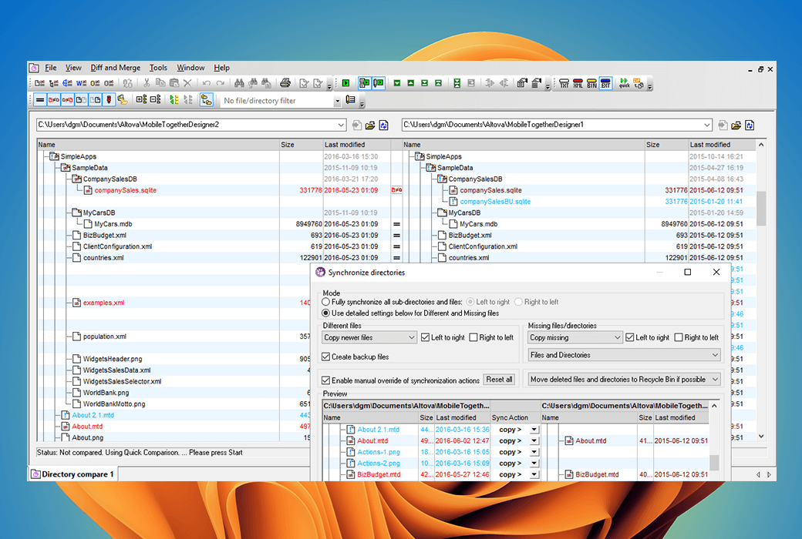The width and height of the screenshot is (802, 539).
Task: Click the Undo arrow icon
Action: [x=207, y=83]
